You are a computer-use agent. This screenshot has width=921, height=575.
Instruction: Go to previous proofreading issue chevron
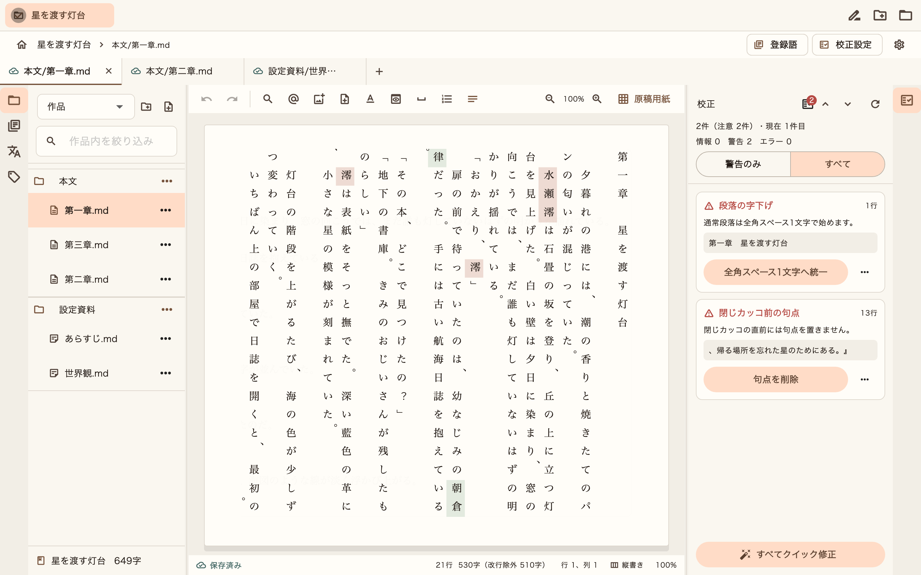tap(825, 104)
